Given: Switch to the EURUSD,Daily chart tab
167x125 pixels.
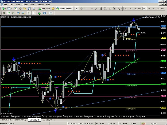Looking at the screenshot, I should pyautogui.click(x=21, y=120).
